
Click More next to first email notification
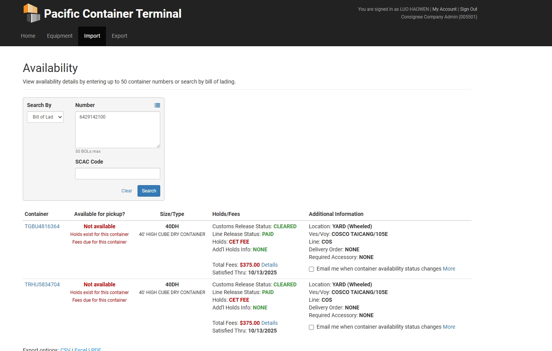[x=449, y=269]
